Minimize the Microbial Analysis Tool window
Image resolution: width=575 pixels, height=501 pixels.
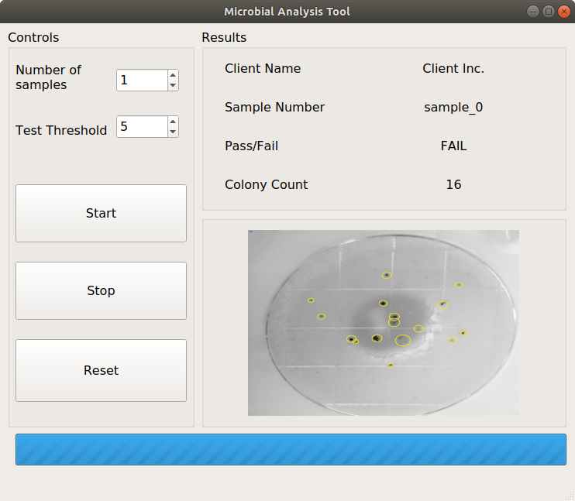point(533,12)
